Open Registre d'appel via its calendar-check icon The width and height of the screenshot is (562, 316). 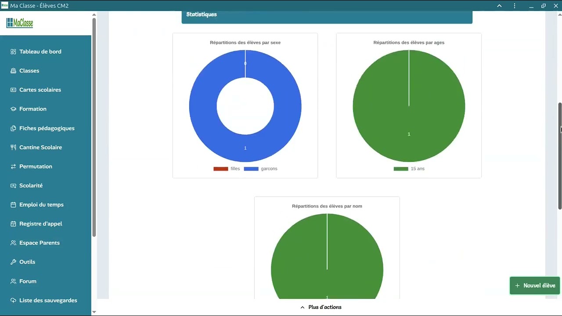[13, 224]
